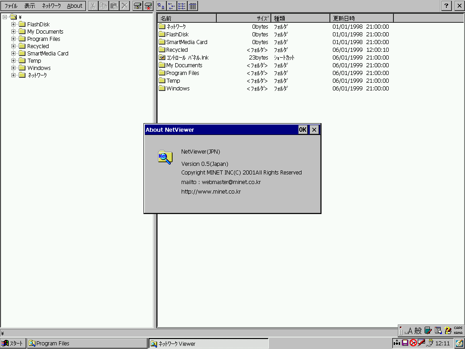Expand the Program Files tree node
The image size is (465, 349).
tap(13, 39)
